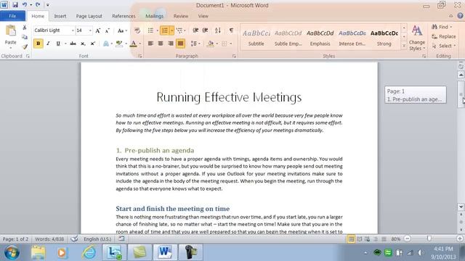The width and height of the screenshot is (465, 261).
Task: Click the macro recording status bar icon
Action: tap(121, 239)
